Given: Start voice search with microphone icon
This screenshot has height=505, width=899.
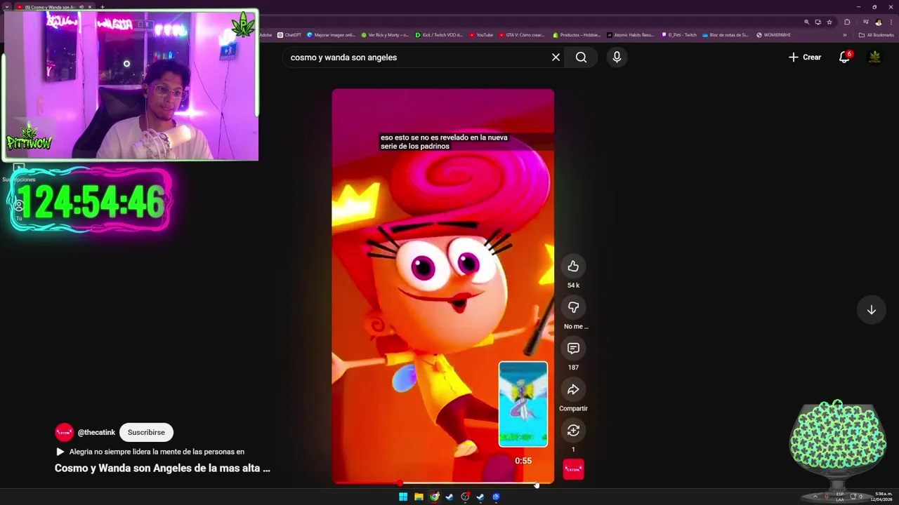Looking at the screenshot, I should 617,58.
